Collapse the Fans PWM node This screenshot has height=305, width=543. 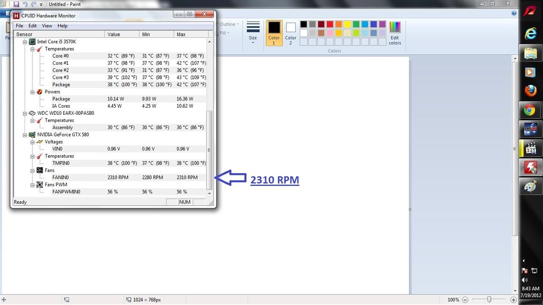click(33, 185)
